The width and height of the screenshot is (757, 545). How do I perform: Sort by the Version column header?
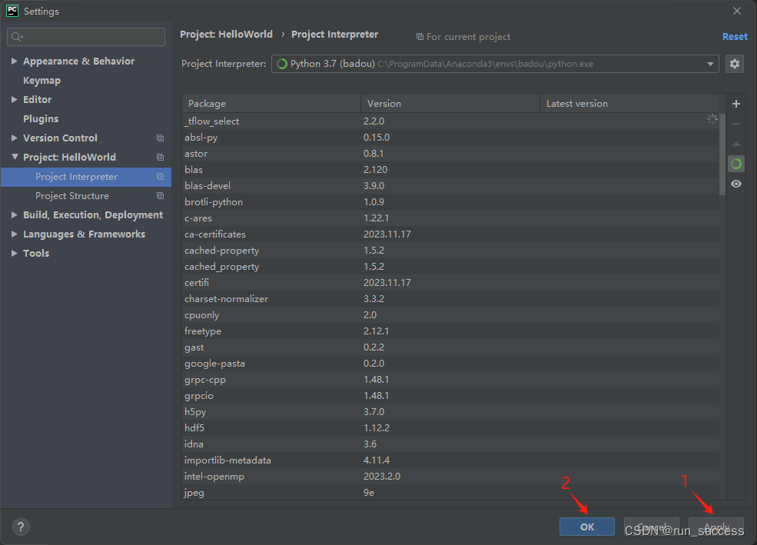[450, 103]
